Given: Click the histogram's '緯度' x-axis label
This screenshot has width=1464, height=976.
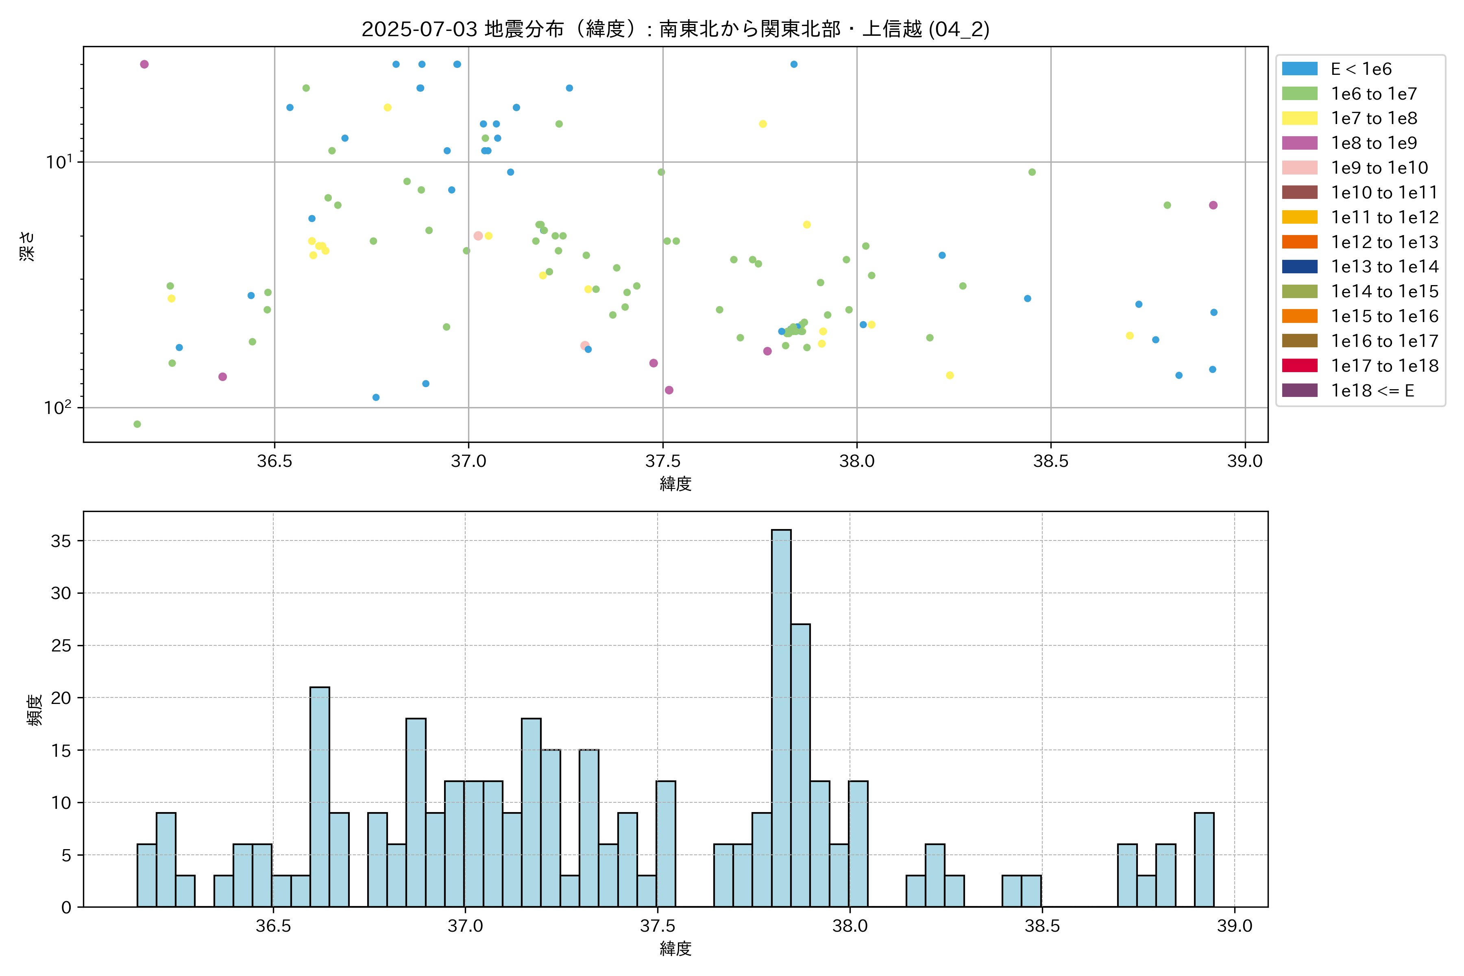Looking at the screenshot, I should pyautogui.click(x=675, y=949).
